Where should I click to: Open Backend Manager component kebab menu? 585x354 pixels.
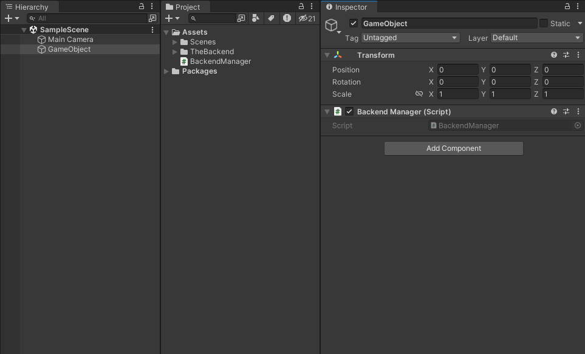(578, 111)
